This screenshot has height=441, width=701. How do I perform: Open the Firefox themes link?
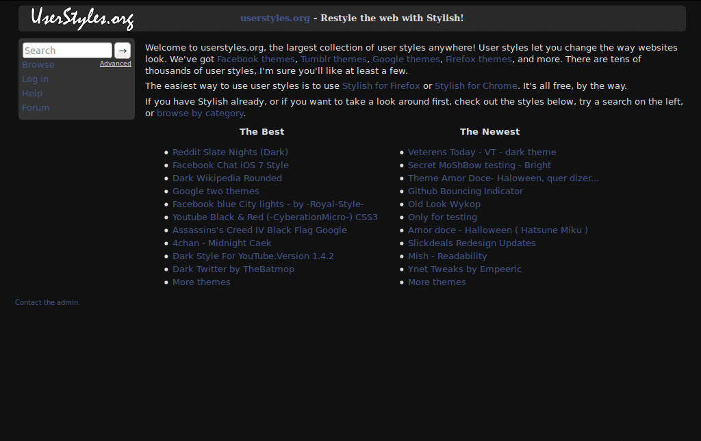click(x=479, y=59)
